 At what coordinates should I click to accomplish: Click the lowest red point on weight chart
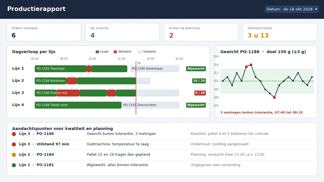click(275, 98)
